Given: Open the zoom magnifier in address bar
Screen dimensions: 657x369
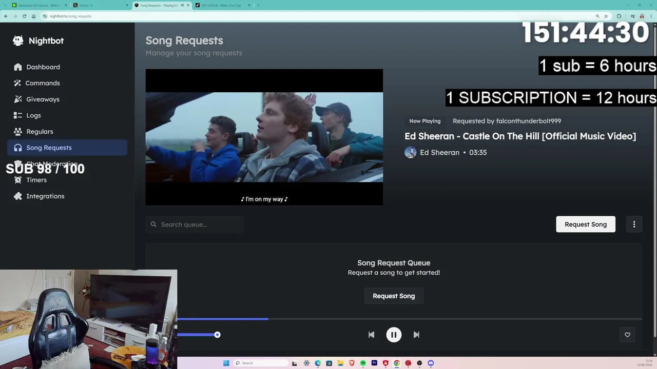Looking at the screenshot, I should pyautogui.click(x=597, y=16).
